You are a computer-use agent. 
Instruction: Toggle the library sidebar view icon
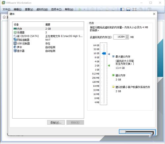[122, 10]
